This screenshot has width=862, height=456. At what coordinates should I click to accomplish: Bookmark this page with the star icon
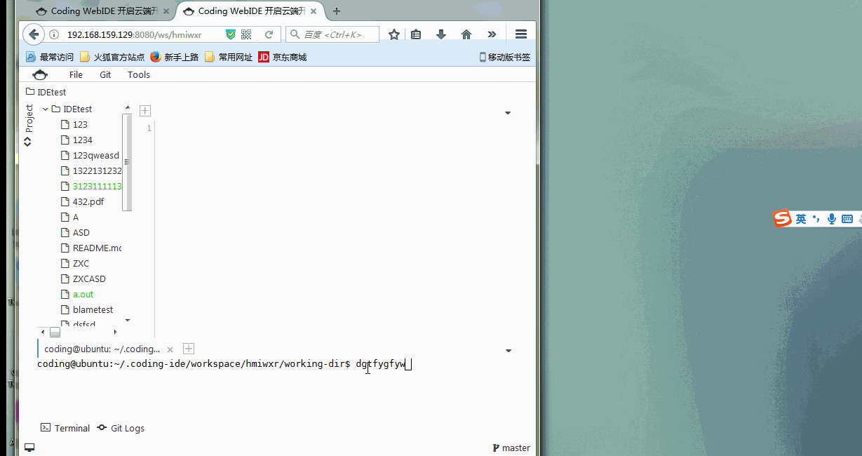click(x=394, y=34)
